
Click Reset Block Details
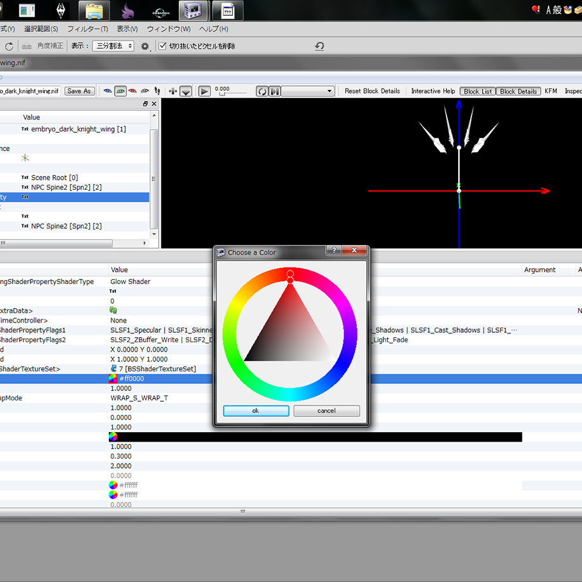[x=372, y=91]
